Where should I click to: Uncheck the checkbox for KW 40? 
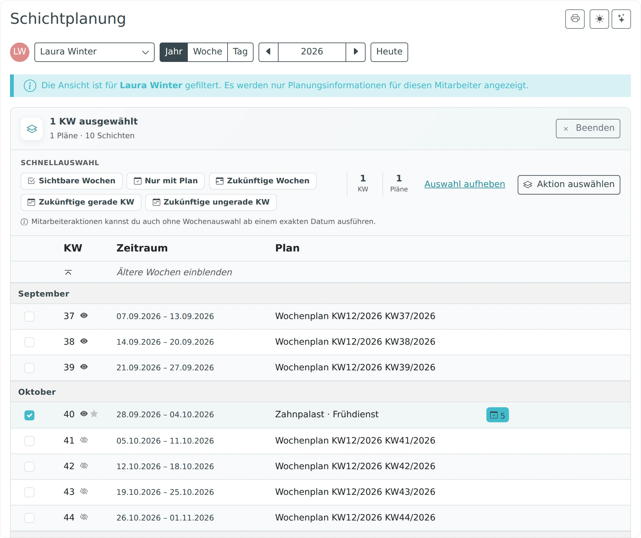click(x=29, y=415)
